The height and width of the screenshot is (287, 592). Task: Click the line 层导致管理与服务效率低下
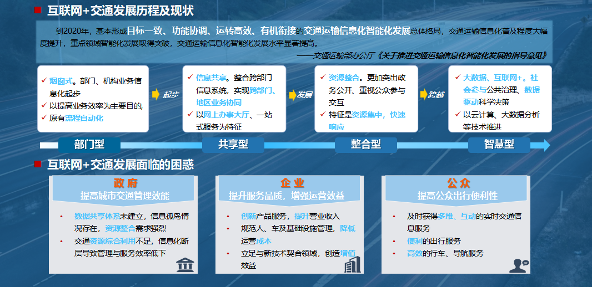pyautogui.click(x=120, y=253)
